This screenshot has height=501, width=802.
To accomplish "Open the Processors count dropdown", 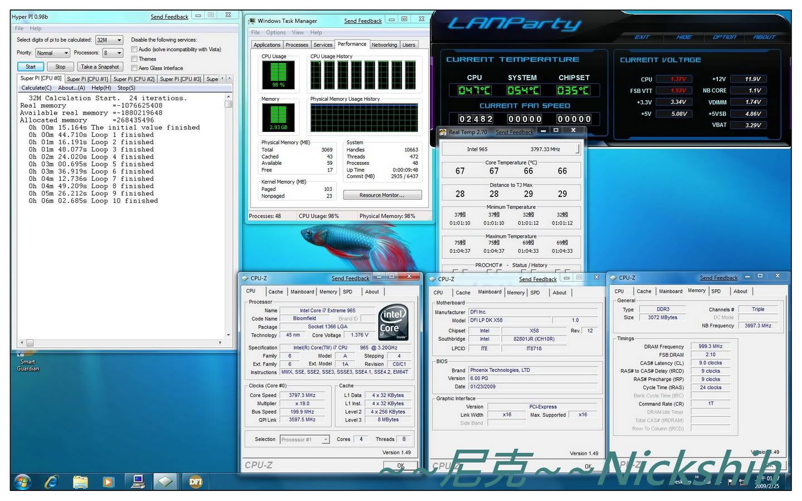I will click(113, 53).
